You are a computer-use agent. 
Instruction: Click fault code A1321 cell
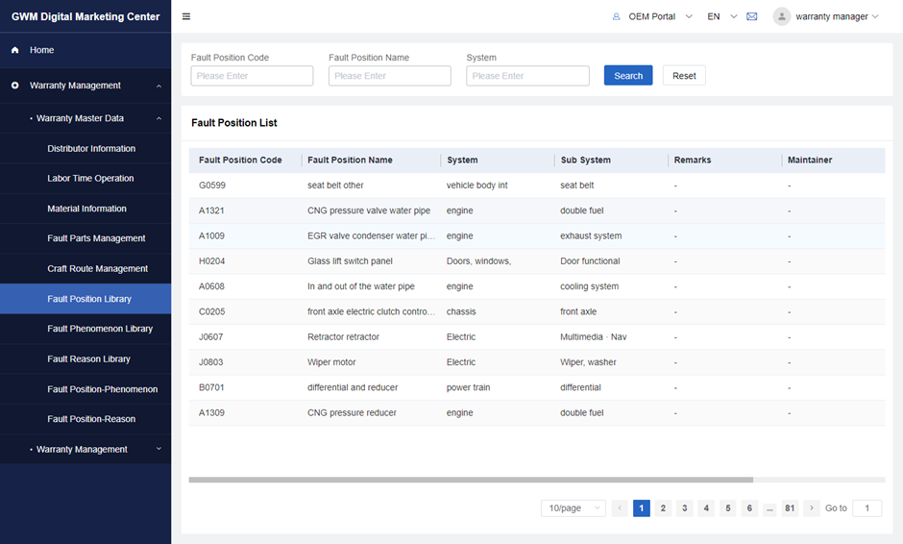[x=211, y=210]
